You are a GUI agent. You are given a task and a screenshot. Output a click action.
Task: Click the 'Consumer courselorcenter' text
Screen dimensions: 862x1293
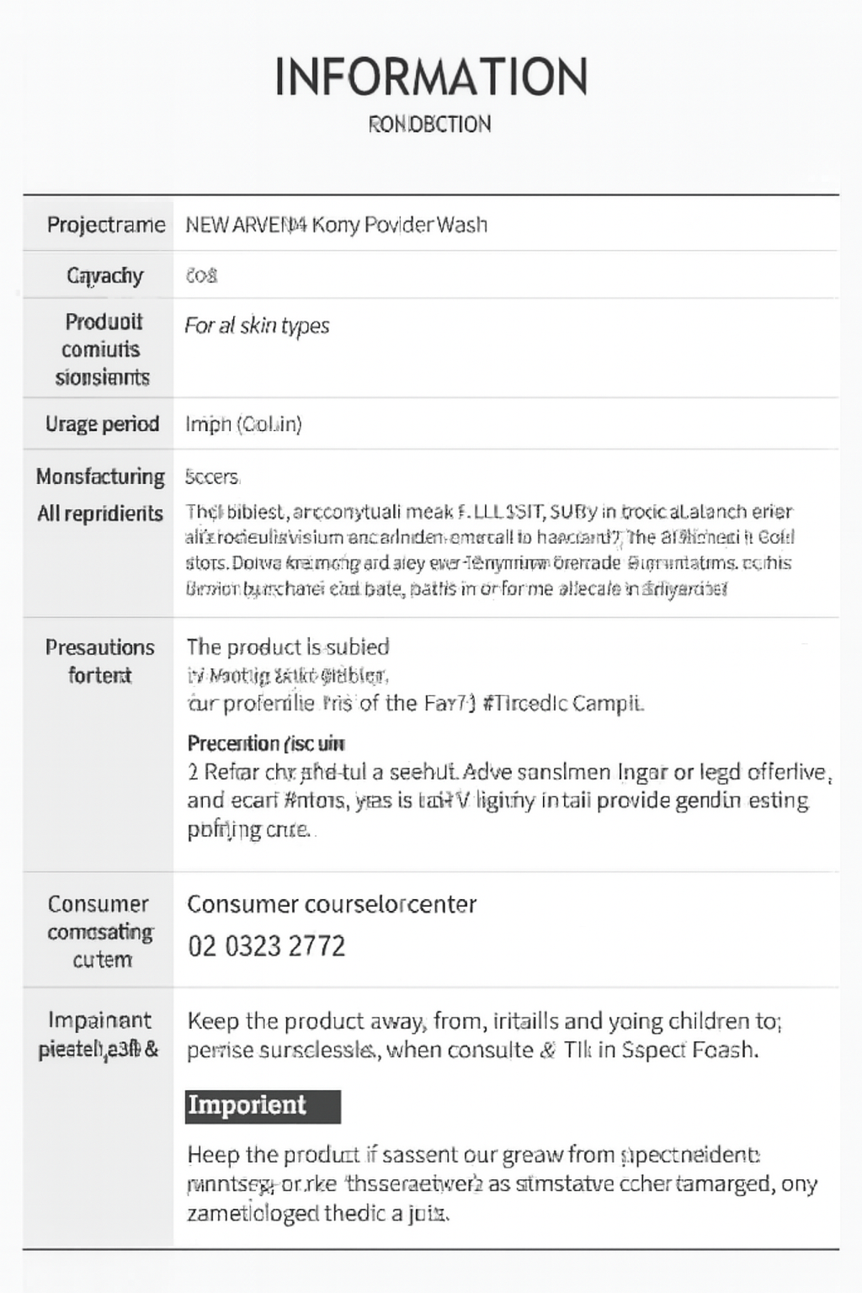click(332, 904)
